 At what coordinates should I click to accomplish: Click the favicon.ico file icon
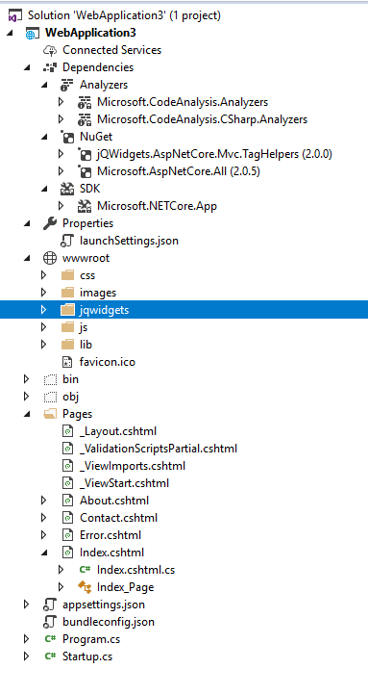point(67,362)
